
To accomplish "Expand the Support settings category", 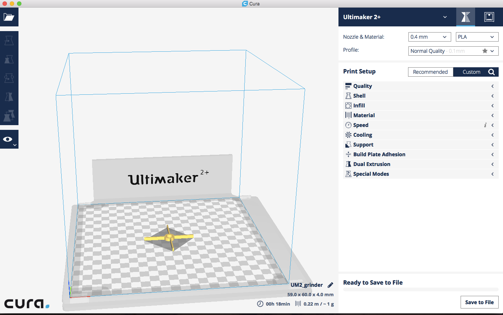I will (421, 145).
